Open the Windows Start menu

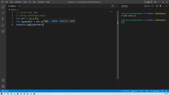pos(2,94)
